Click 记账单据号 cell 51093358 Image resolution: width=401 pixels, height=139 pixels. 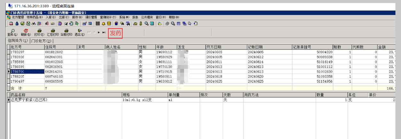312,77
